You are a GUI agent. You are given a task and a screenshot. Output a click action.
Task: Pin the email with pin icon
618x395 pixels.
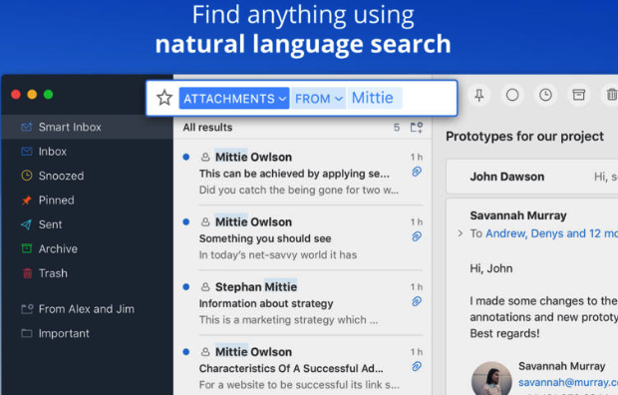click(478, 95)
